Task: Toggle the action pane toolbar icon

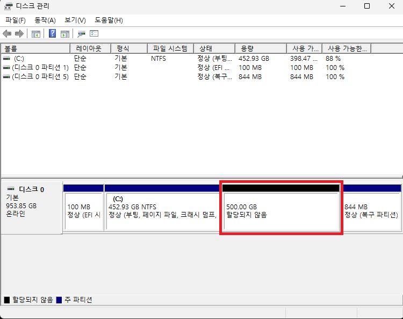Action: (x=65, y=34)
